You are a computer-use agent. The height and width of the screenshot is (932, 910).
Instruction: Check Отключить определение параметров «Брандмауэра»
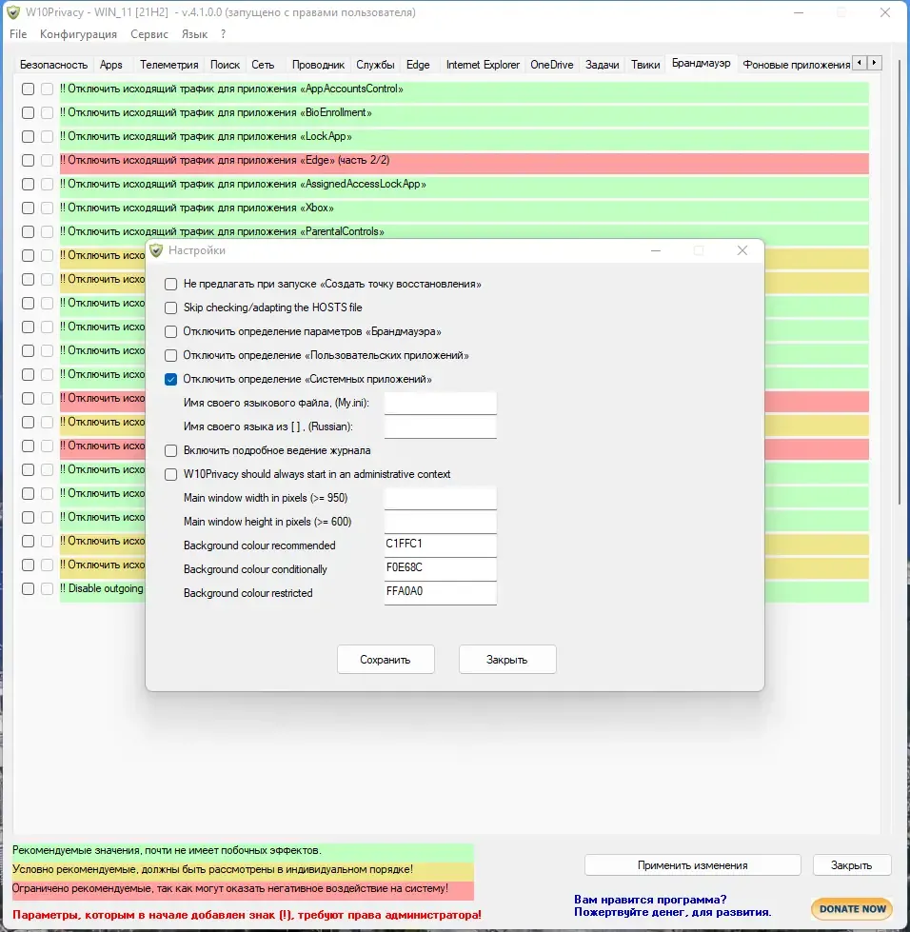pos(170,331)
